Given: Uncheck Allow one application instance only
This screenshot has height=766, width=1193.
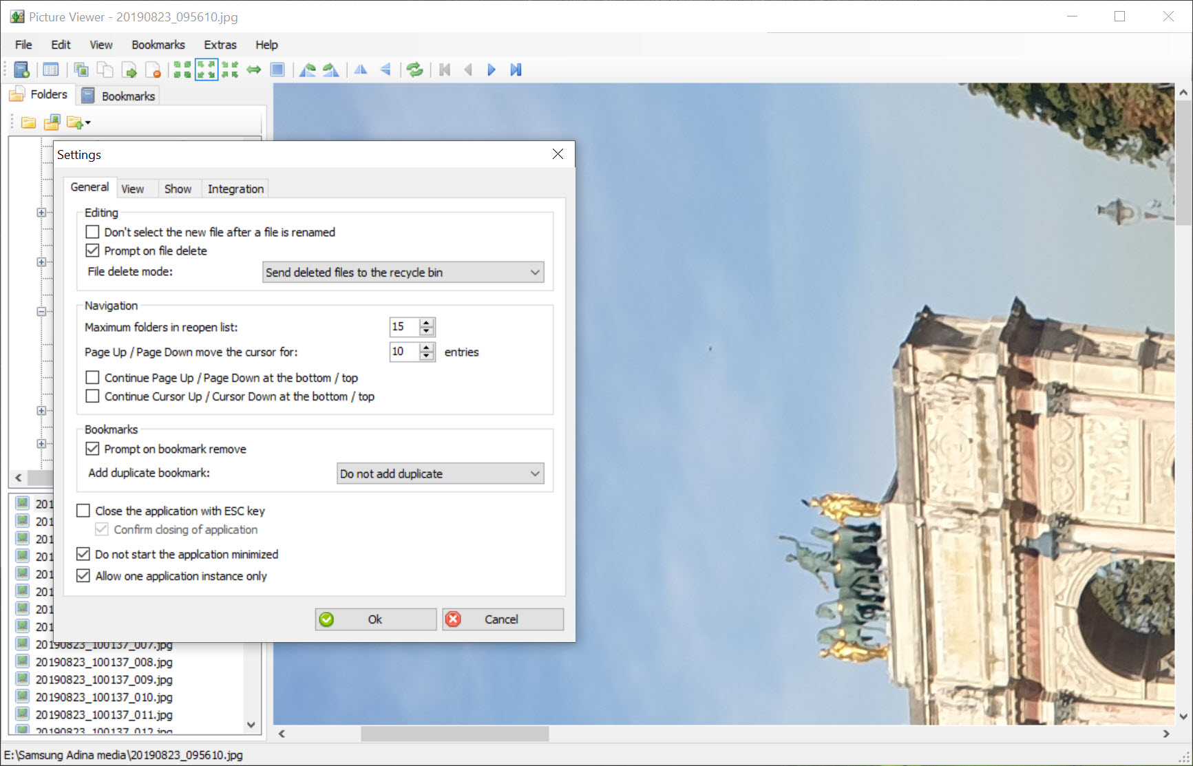Looking at the screenshot, I should (x=83, y=575).
